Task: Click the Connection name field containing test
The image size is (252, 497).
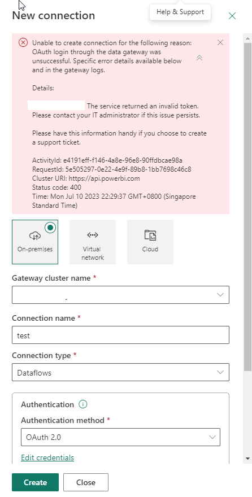Action: (120, 335)
